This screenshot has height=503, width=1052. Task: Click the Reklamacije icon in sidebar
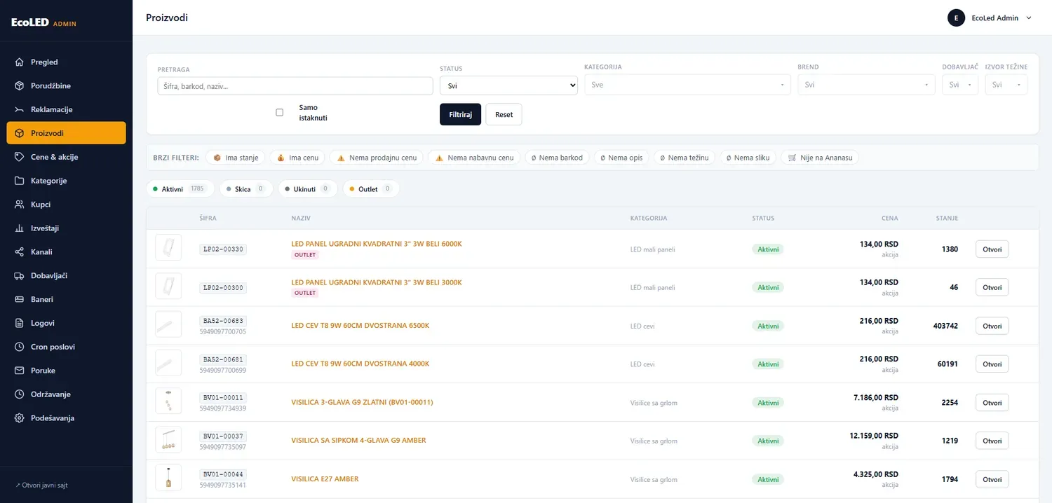[20, 110]
